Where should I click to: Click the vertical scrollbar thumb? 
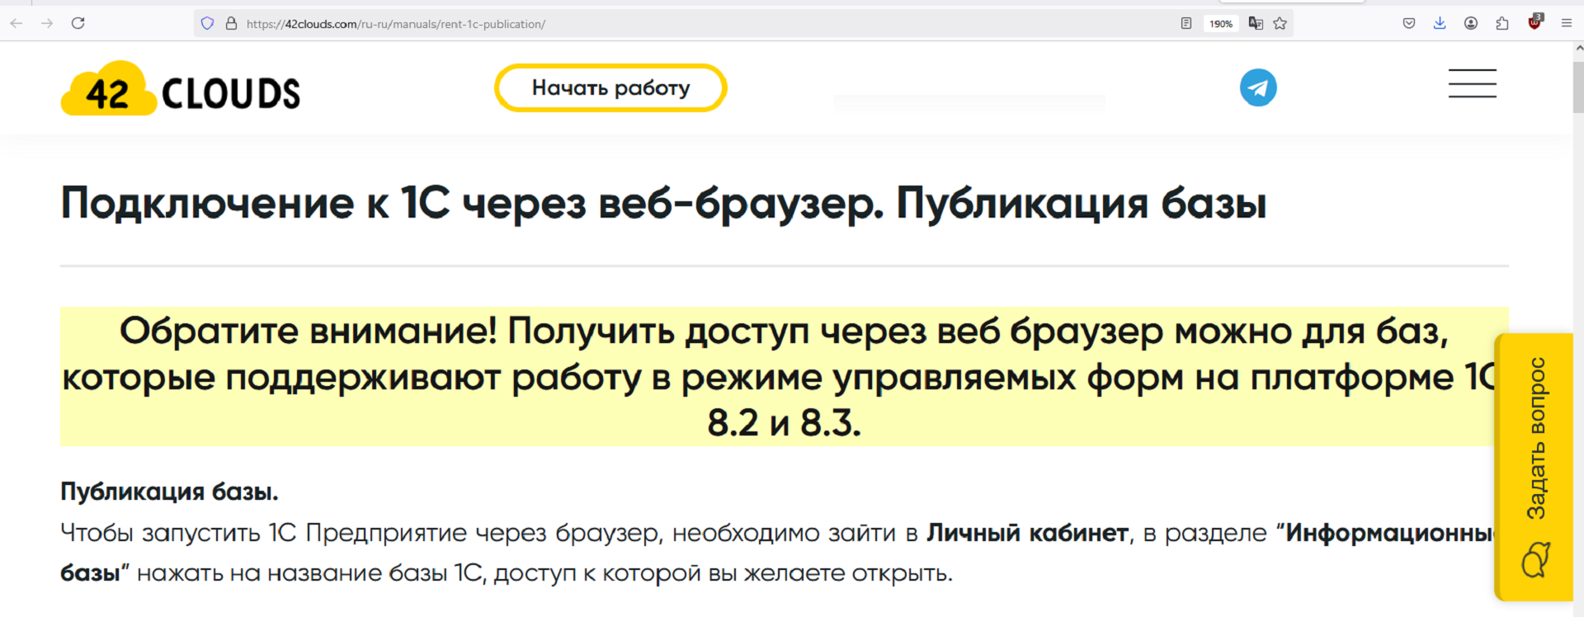coord(1577,87)
